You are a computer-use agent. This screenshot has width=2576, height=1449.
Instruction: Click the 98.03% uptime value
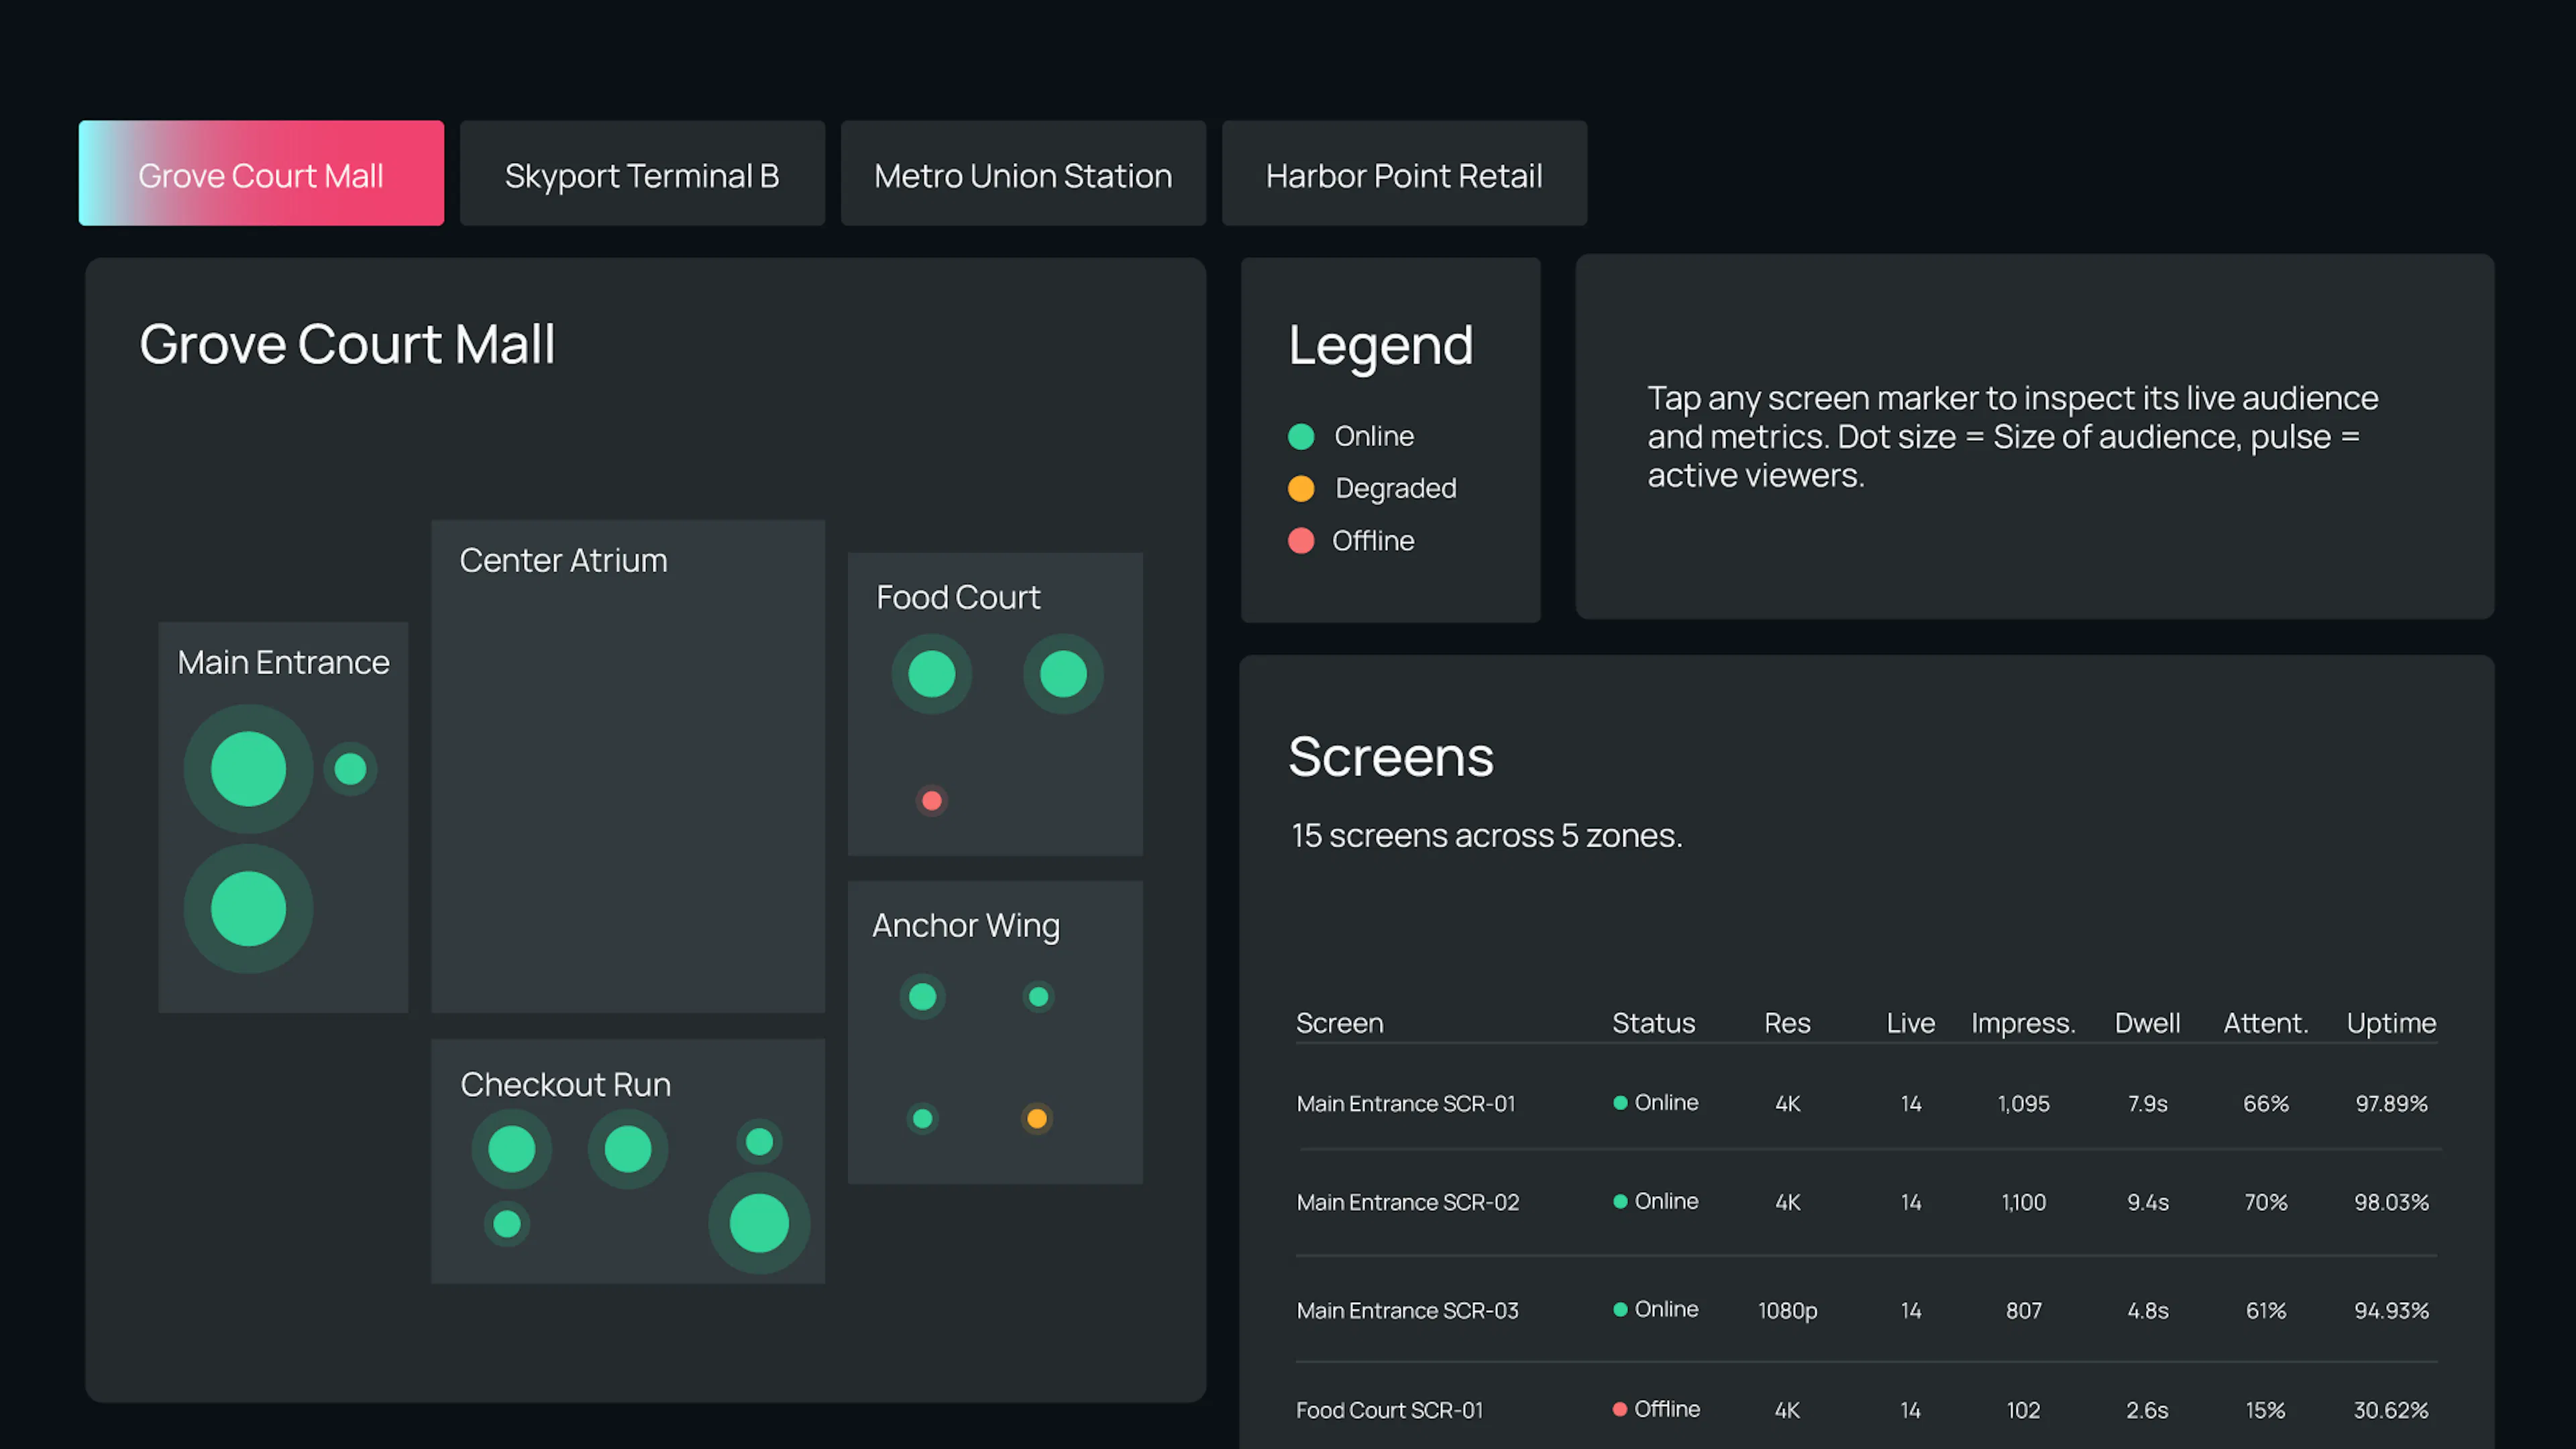click(x=2391, y=1203)
